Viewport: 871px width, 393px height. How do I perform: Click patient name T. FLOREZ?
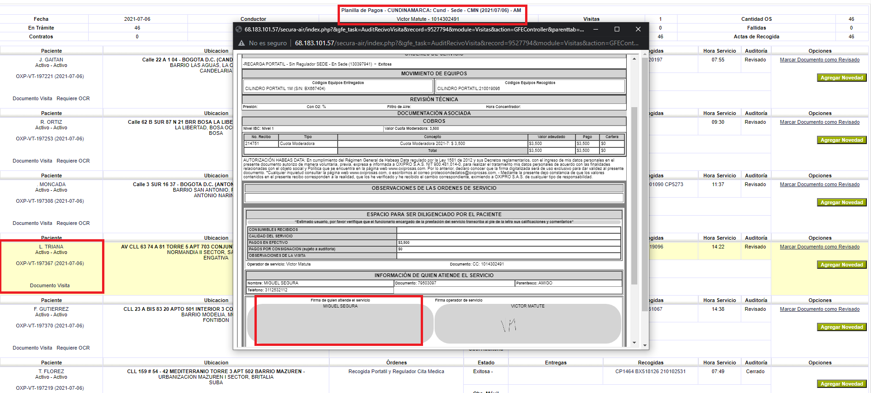tap(51, 371)
